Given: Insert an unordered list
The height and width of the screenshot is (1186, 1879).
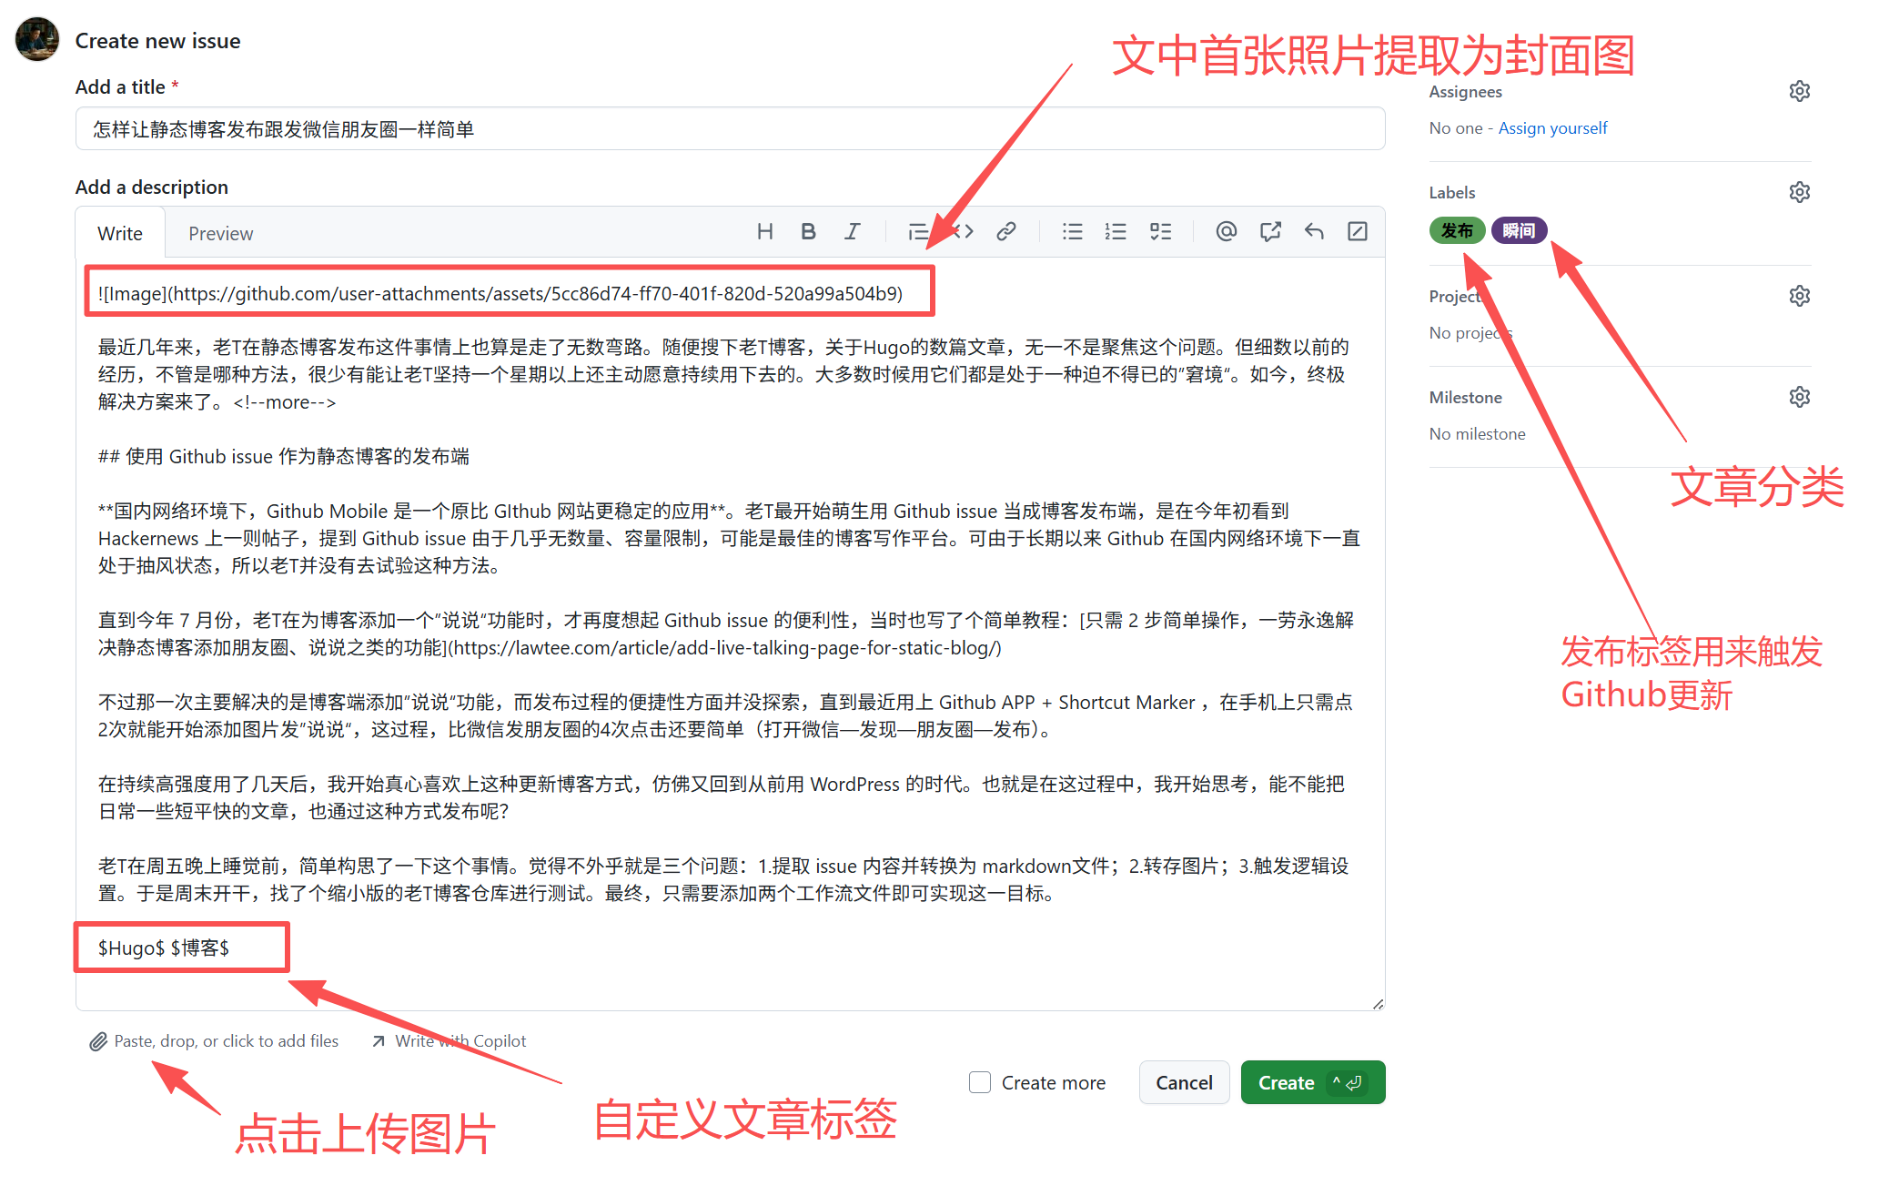Looking at the screenshot, I should tap(1072, 231).
